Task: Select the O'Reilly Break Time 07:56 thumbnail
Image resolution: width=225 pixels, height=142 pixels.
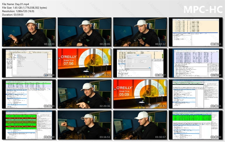Action: tap(85, 63)
